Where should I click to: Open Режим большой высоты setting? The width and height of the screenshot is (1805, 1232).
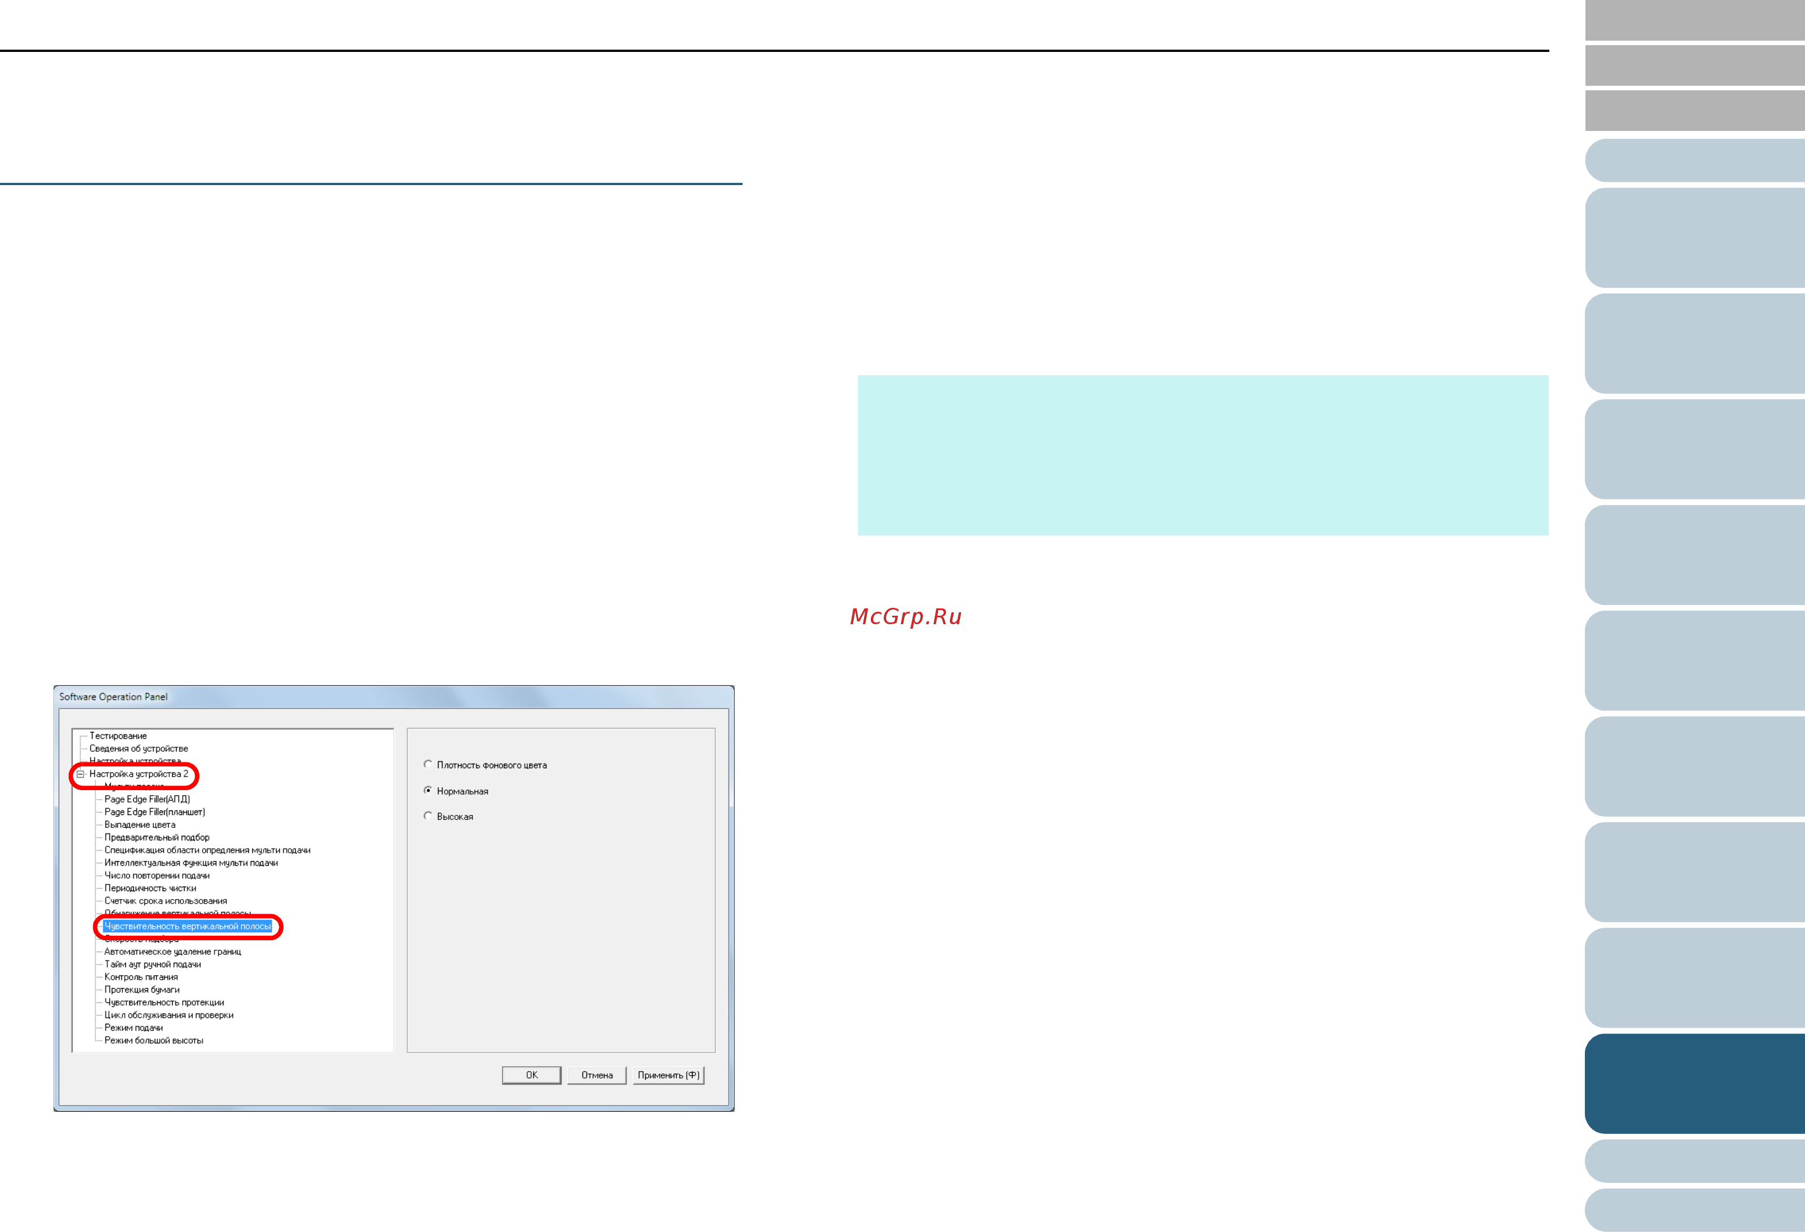tap(154, 1040)
